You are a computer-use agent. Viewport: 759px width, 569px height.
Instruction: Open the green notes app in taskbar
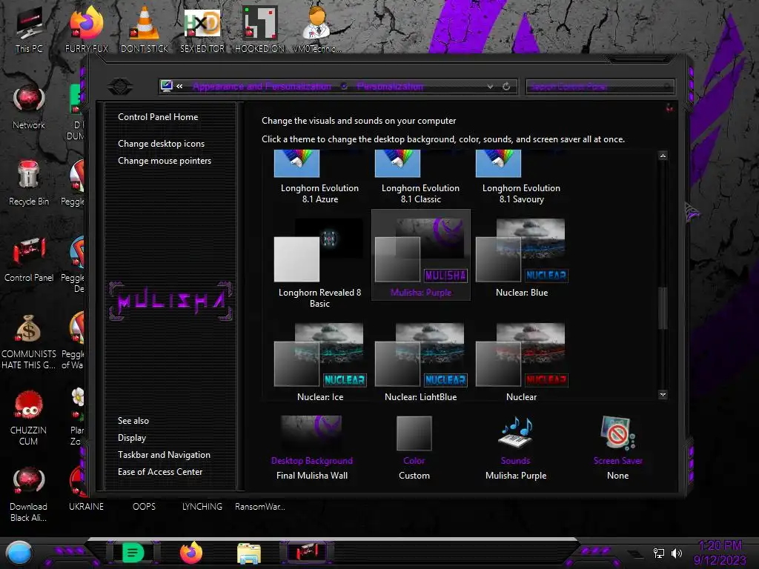click(x=133, y=553)
